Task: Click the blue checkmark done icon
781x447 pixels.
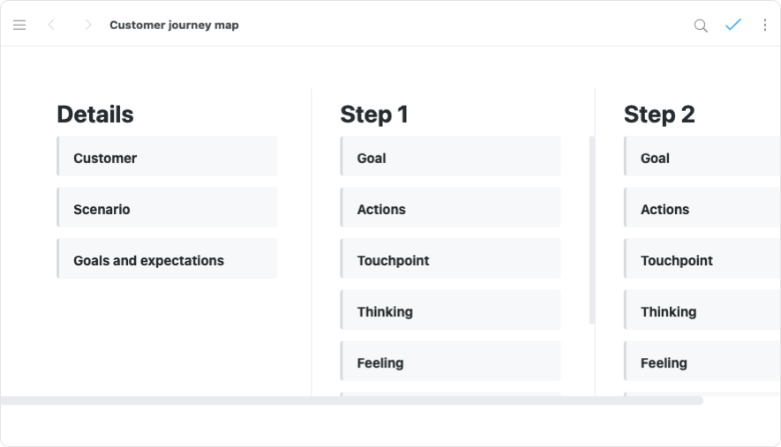Action: pyautogui.click(x=732, y=26)
